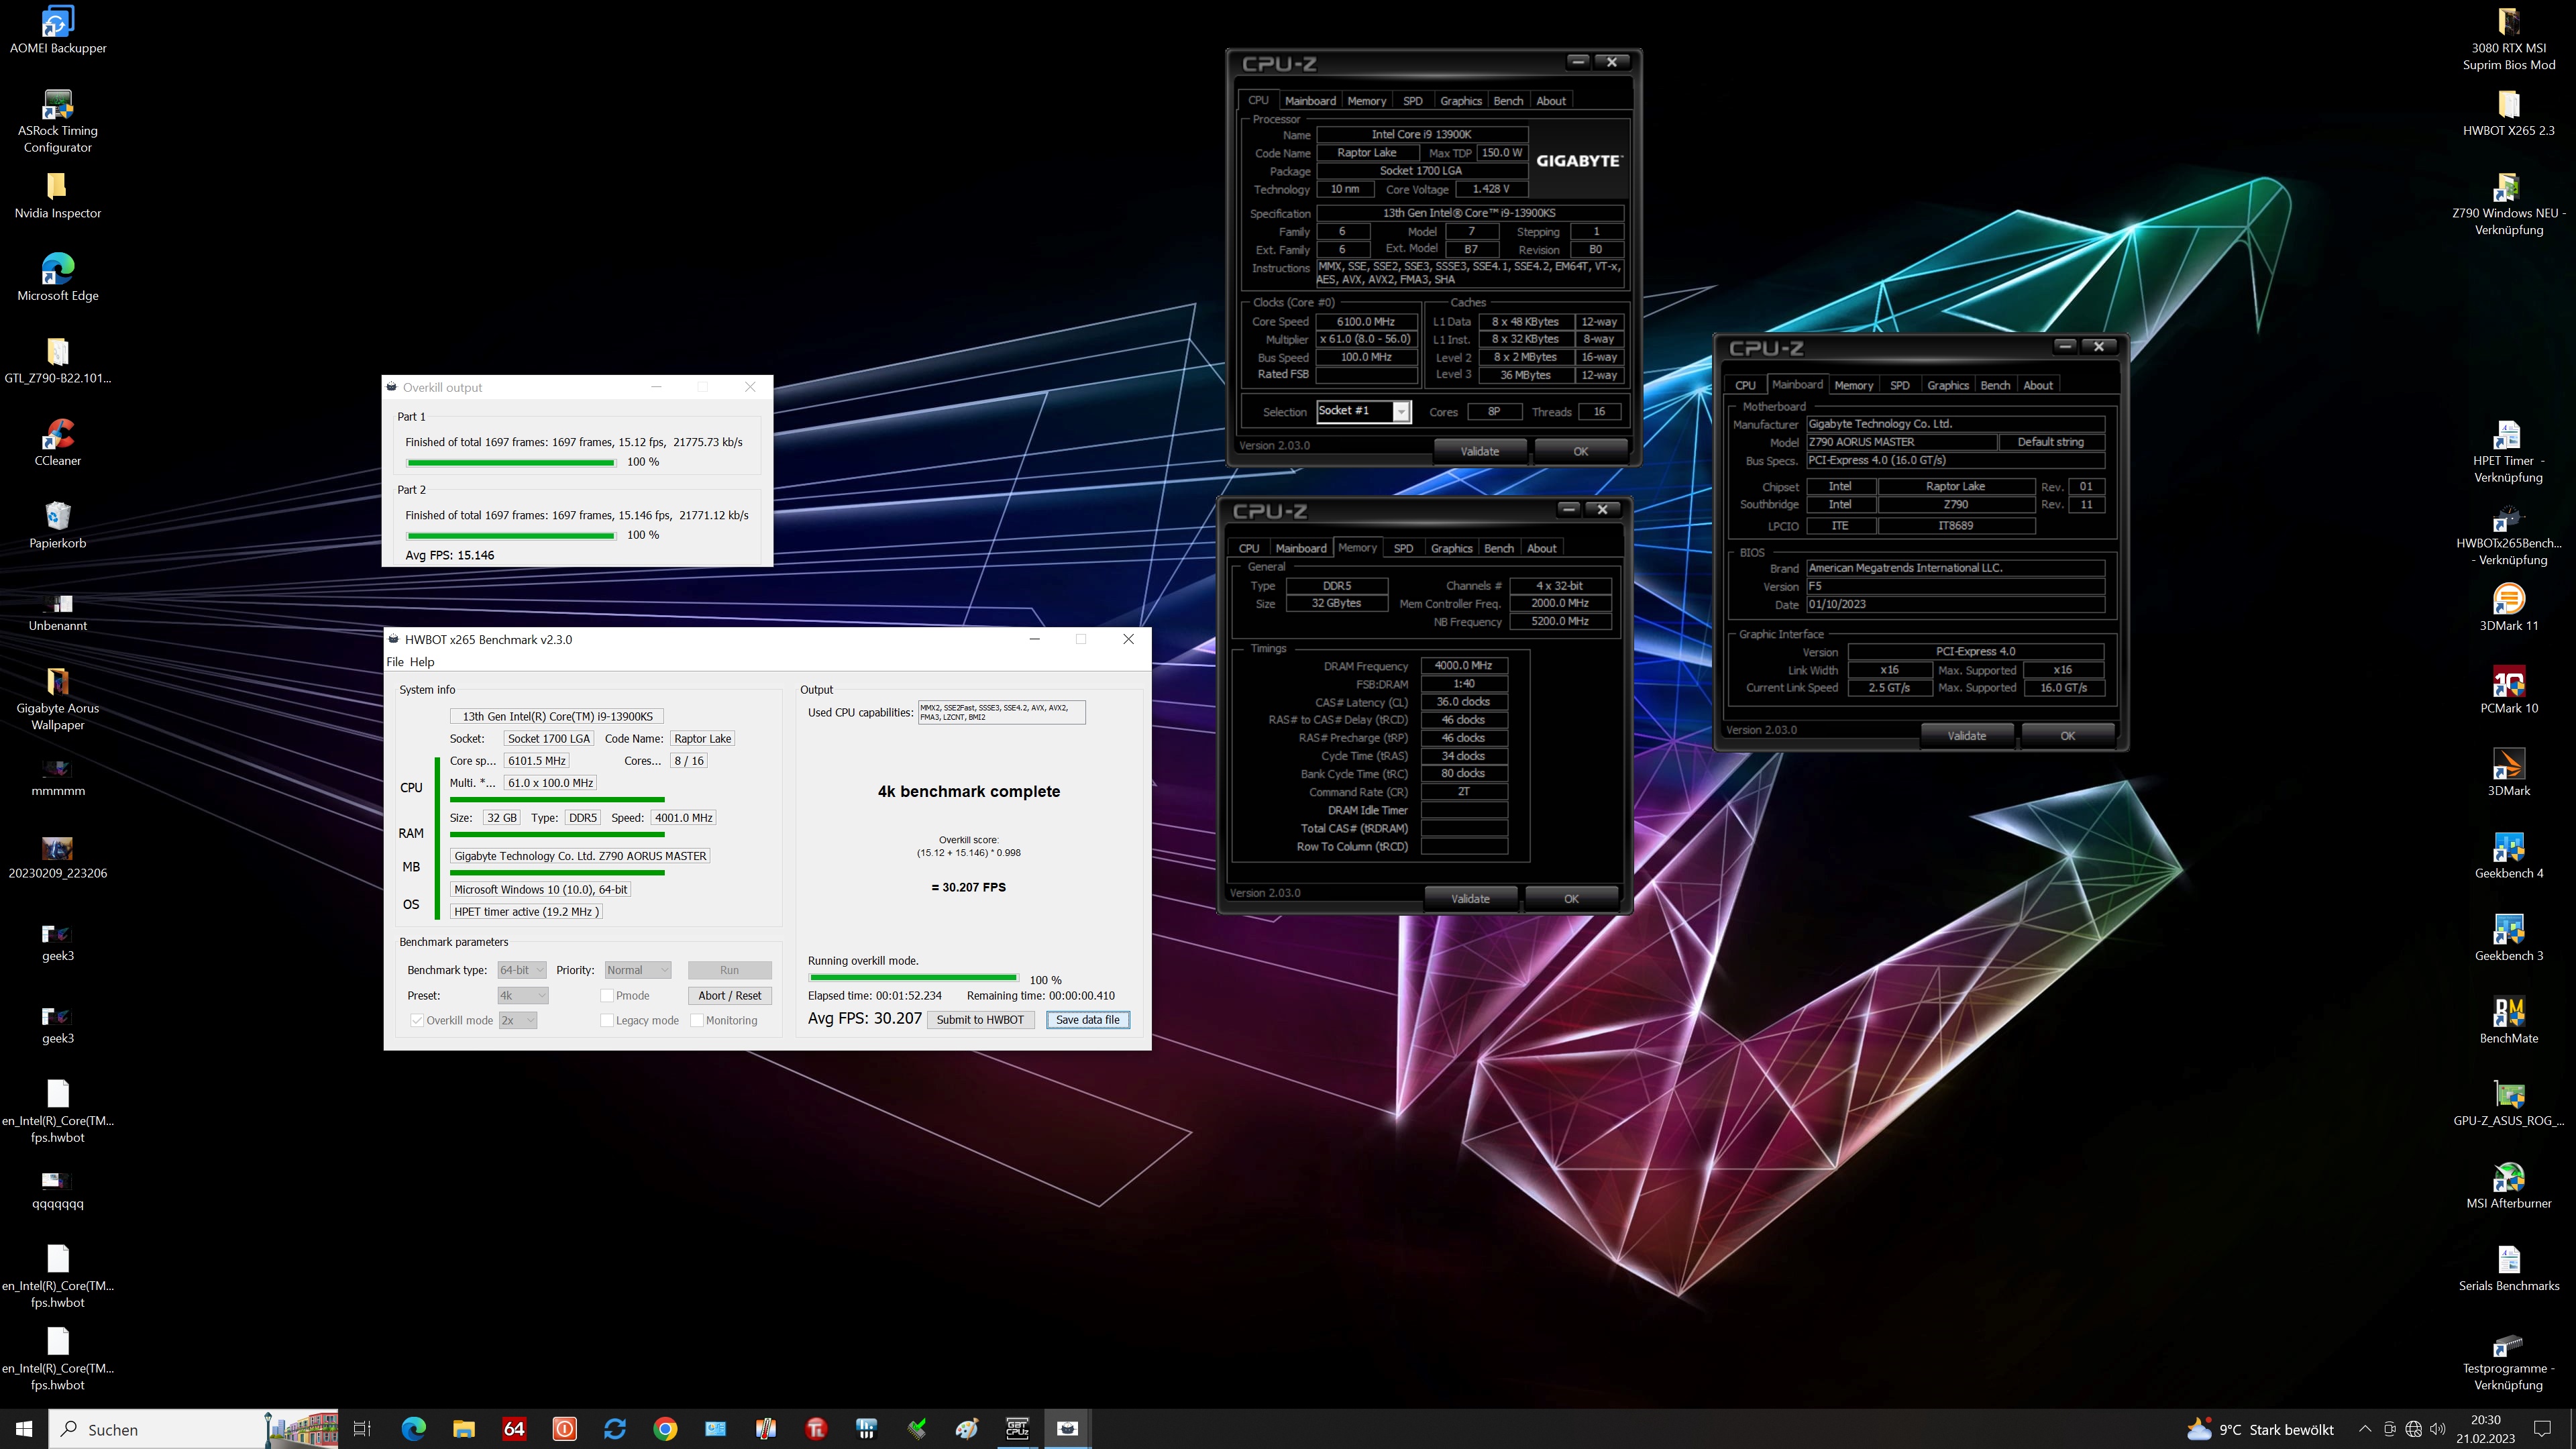Screen dimensions: 2576x1449
Task: Toggle the Monitoring checkbox
Action: 697,1020
